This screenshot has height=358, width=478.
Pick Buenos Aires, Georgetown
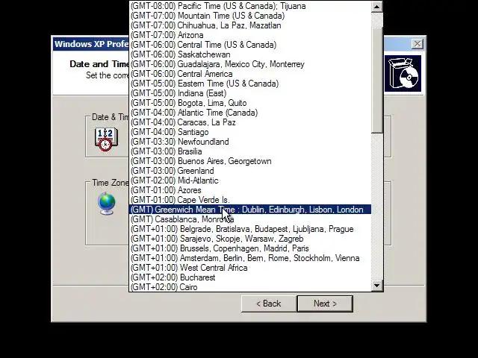250,161
